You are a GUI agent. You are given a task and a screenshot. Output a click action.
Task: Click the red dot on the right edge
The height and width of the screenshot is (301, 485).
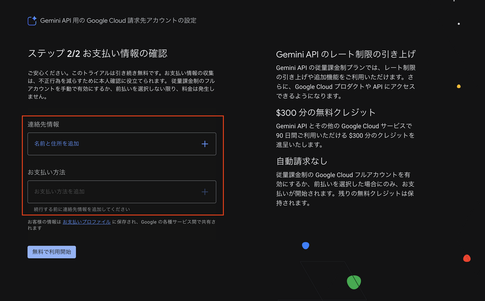pos(467,258)
